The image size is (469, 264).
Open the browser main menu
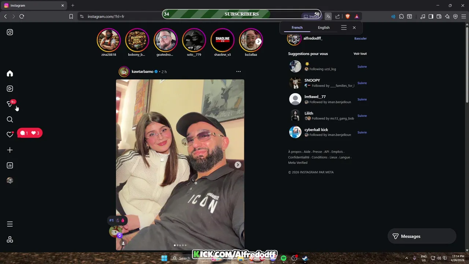[x=464, y=16]
